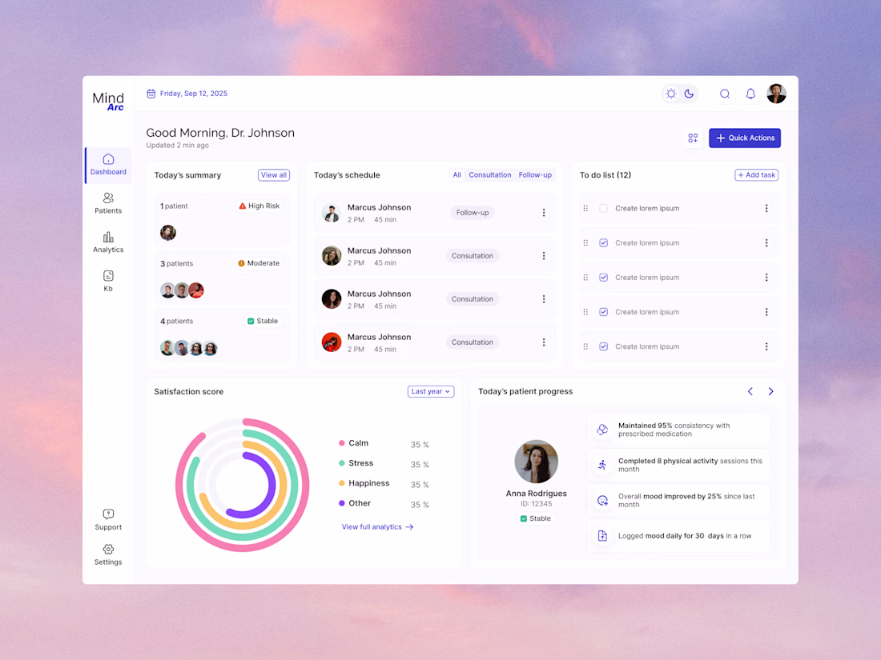Click the text "Updated 2 min ago"
This screenshot has height=660, width=881.
(178, 146)
